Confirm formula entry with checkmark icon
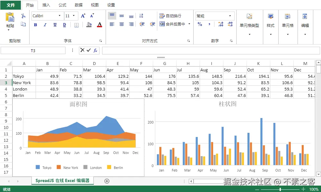This screenshot has width=321, height=192. [89, 50]
